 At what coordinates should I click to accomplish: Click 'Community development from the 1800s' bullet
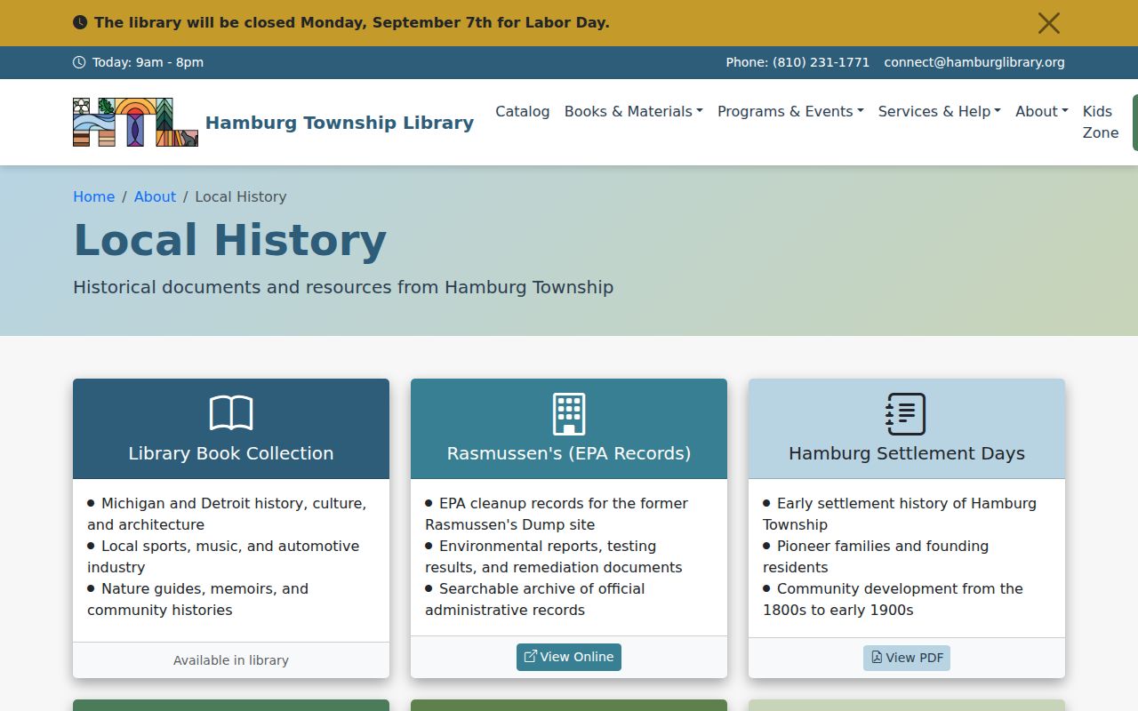click(x=893, y=599)
